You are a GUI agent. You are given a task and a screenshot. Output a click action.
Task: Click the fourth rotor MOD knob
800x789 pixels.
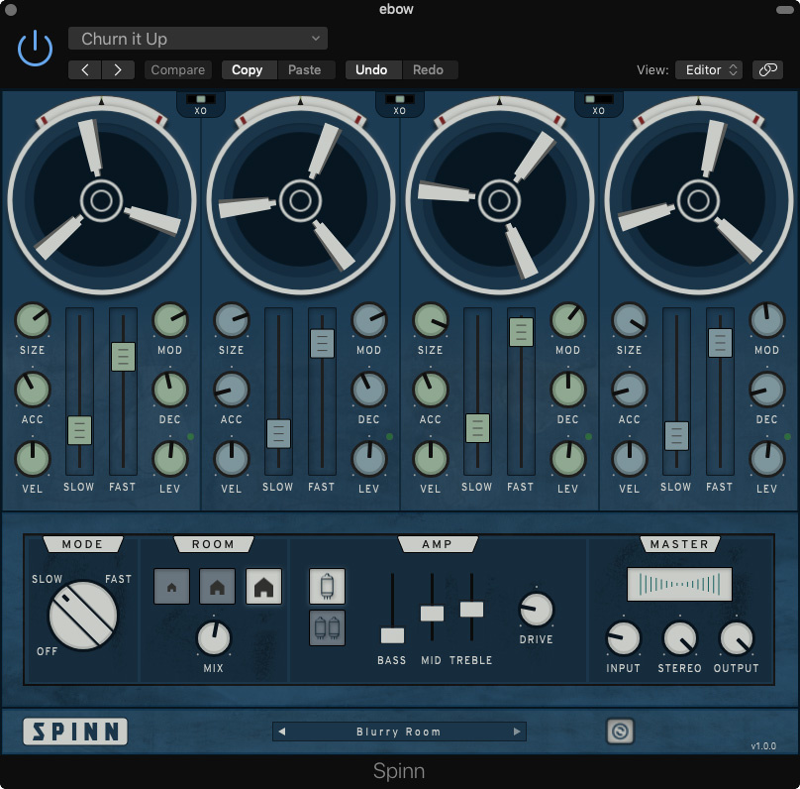(767, 320)
